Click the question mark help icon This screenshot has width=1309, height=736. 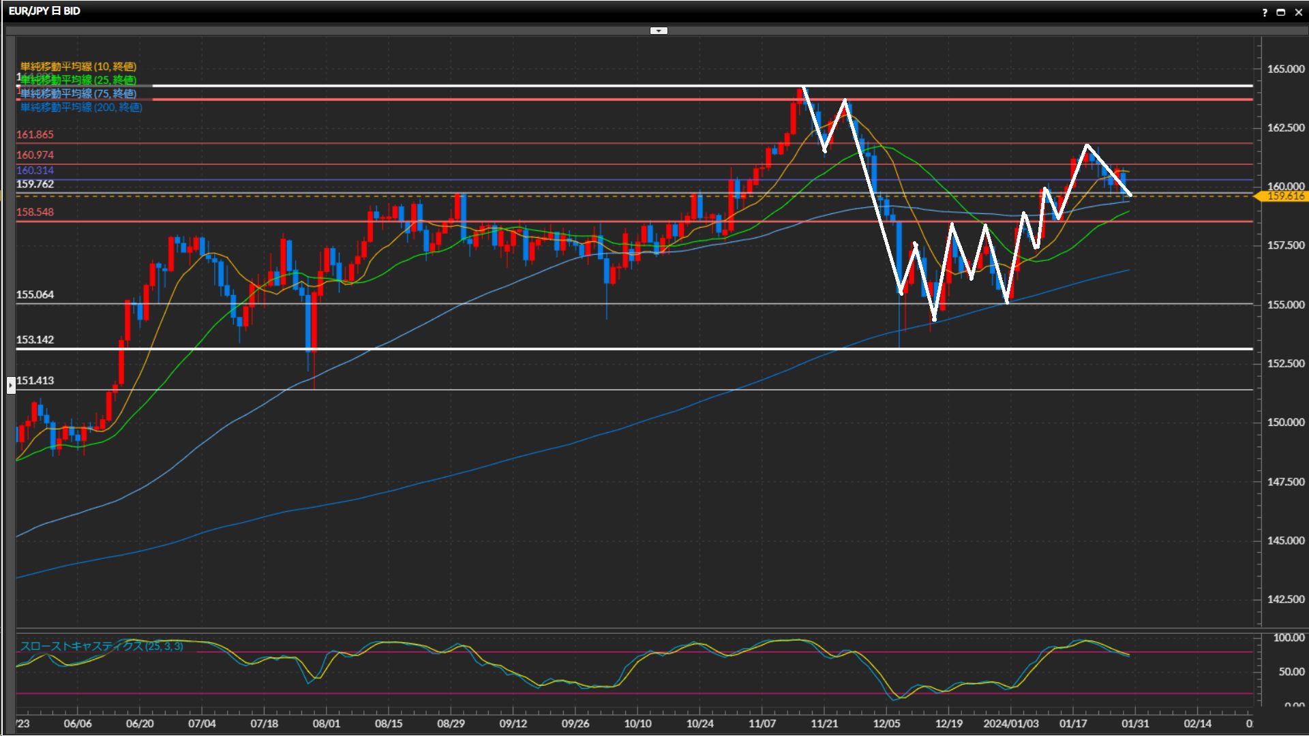click(1265, 12)
